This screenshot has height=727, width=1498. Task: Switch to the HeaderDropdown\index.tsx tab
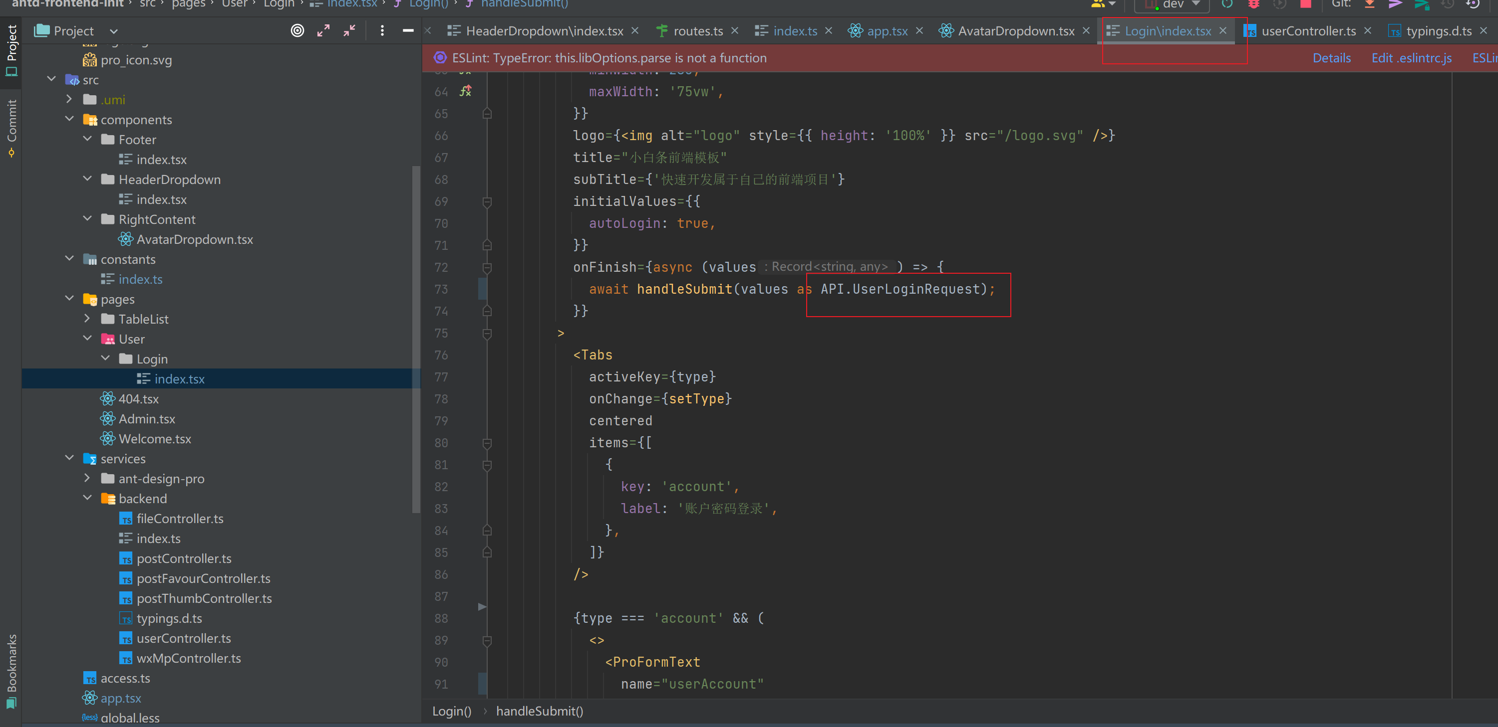click(x=544, y=31)
